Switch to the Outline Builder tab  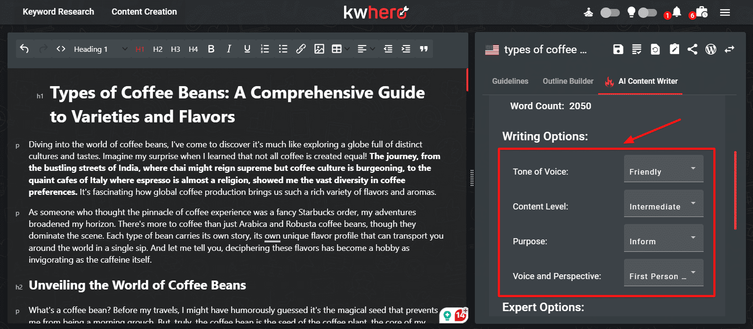[568, 81]
